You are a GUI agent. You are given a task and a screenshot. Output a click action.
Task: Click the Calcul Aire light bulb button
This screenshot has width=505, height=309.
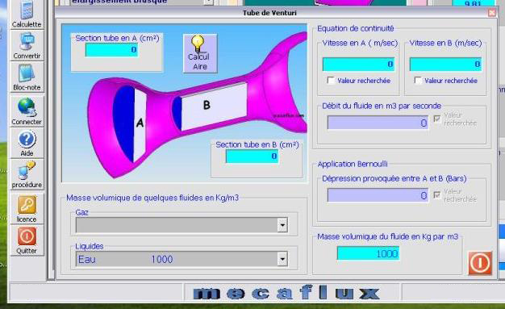200,53
